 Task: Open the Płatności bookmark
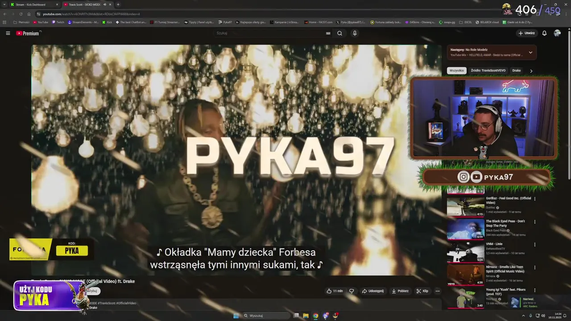click(x=21, y=22)
